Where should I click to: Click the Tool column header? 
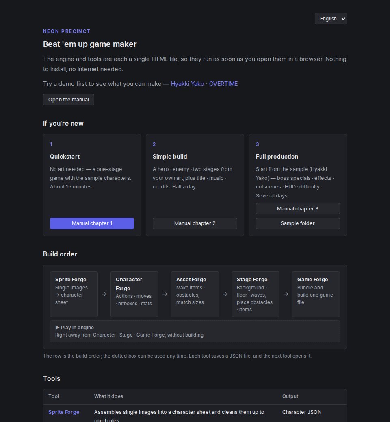54,396
